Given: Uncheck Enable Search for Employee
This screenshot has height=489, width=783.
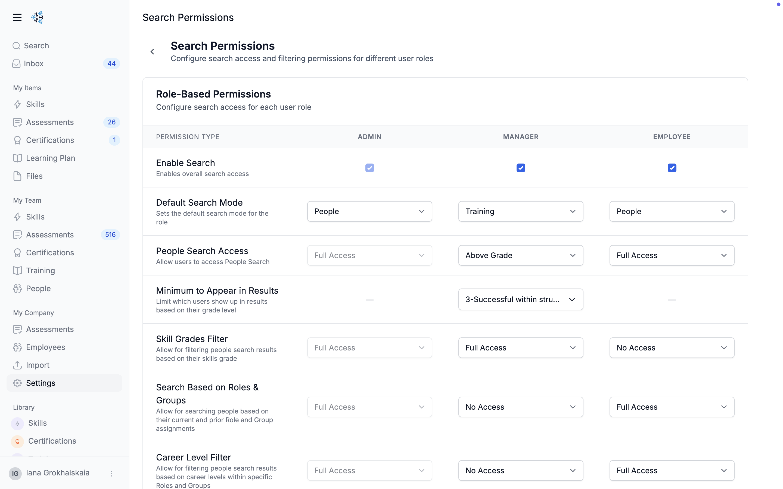Looking at the screenshot, I should pyautogui.click(x=672, y=168).
